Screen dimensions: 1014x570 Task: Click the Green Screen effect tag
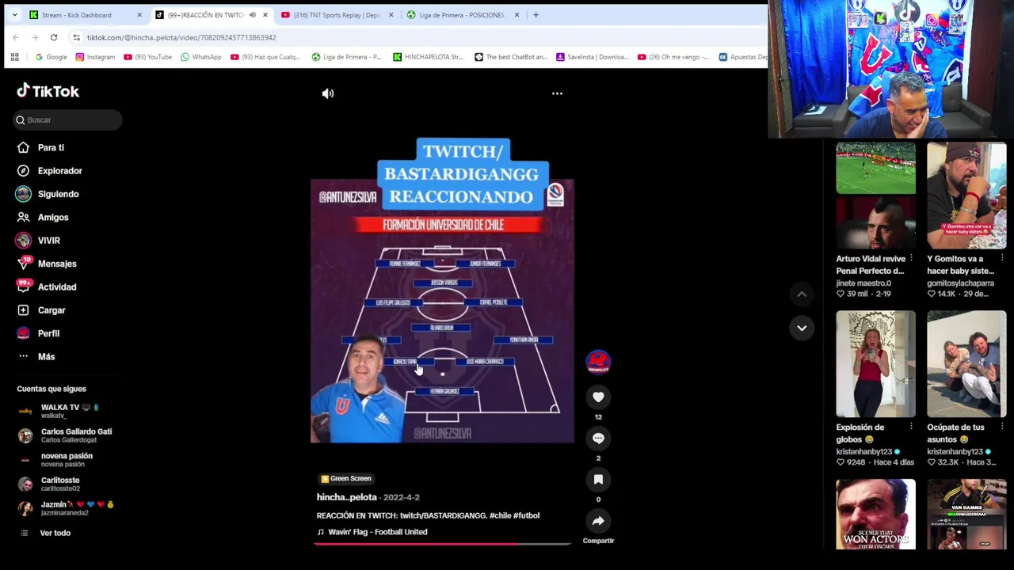click(x=345, y=478)
